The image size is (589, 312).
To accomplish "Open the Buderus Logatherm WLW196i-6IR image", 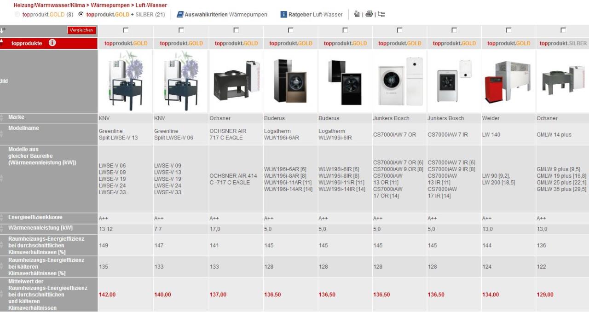I will [x=345, y=82].
